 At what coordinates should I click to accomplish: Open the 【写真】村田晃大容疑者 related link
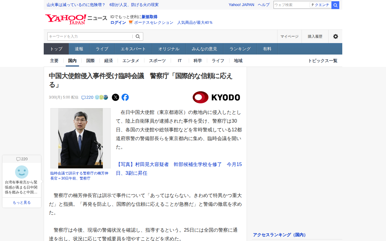tap(179, 169)
